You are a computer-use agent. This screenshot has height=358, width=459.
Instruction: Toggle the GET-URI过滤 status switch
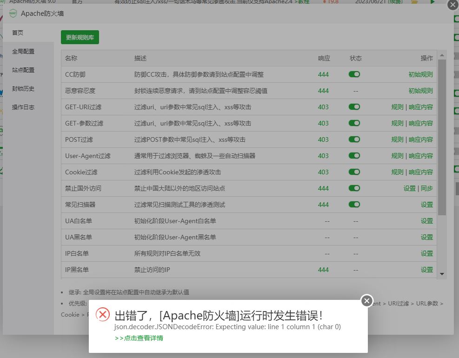[x=354, y=107]
